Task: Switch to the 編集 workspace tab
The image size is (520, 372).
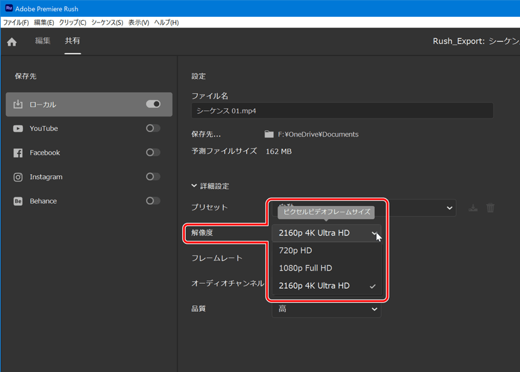Action: (43, 41)
